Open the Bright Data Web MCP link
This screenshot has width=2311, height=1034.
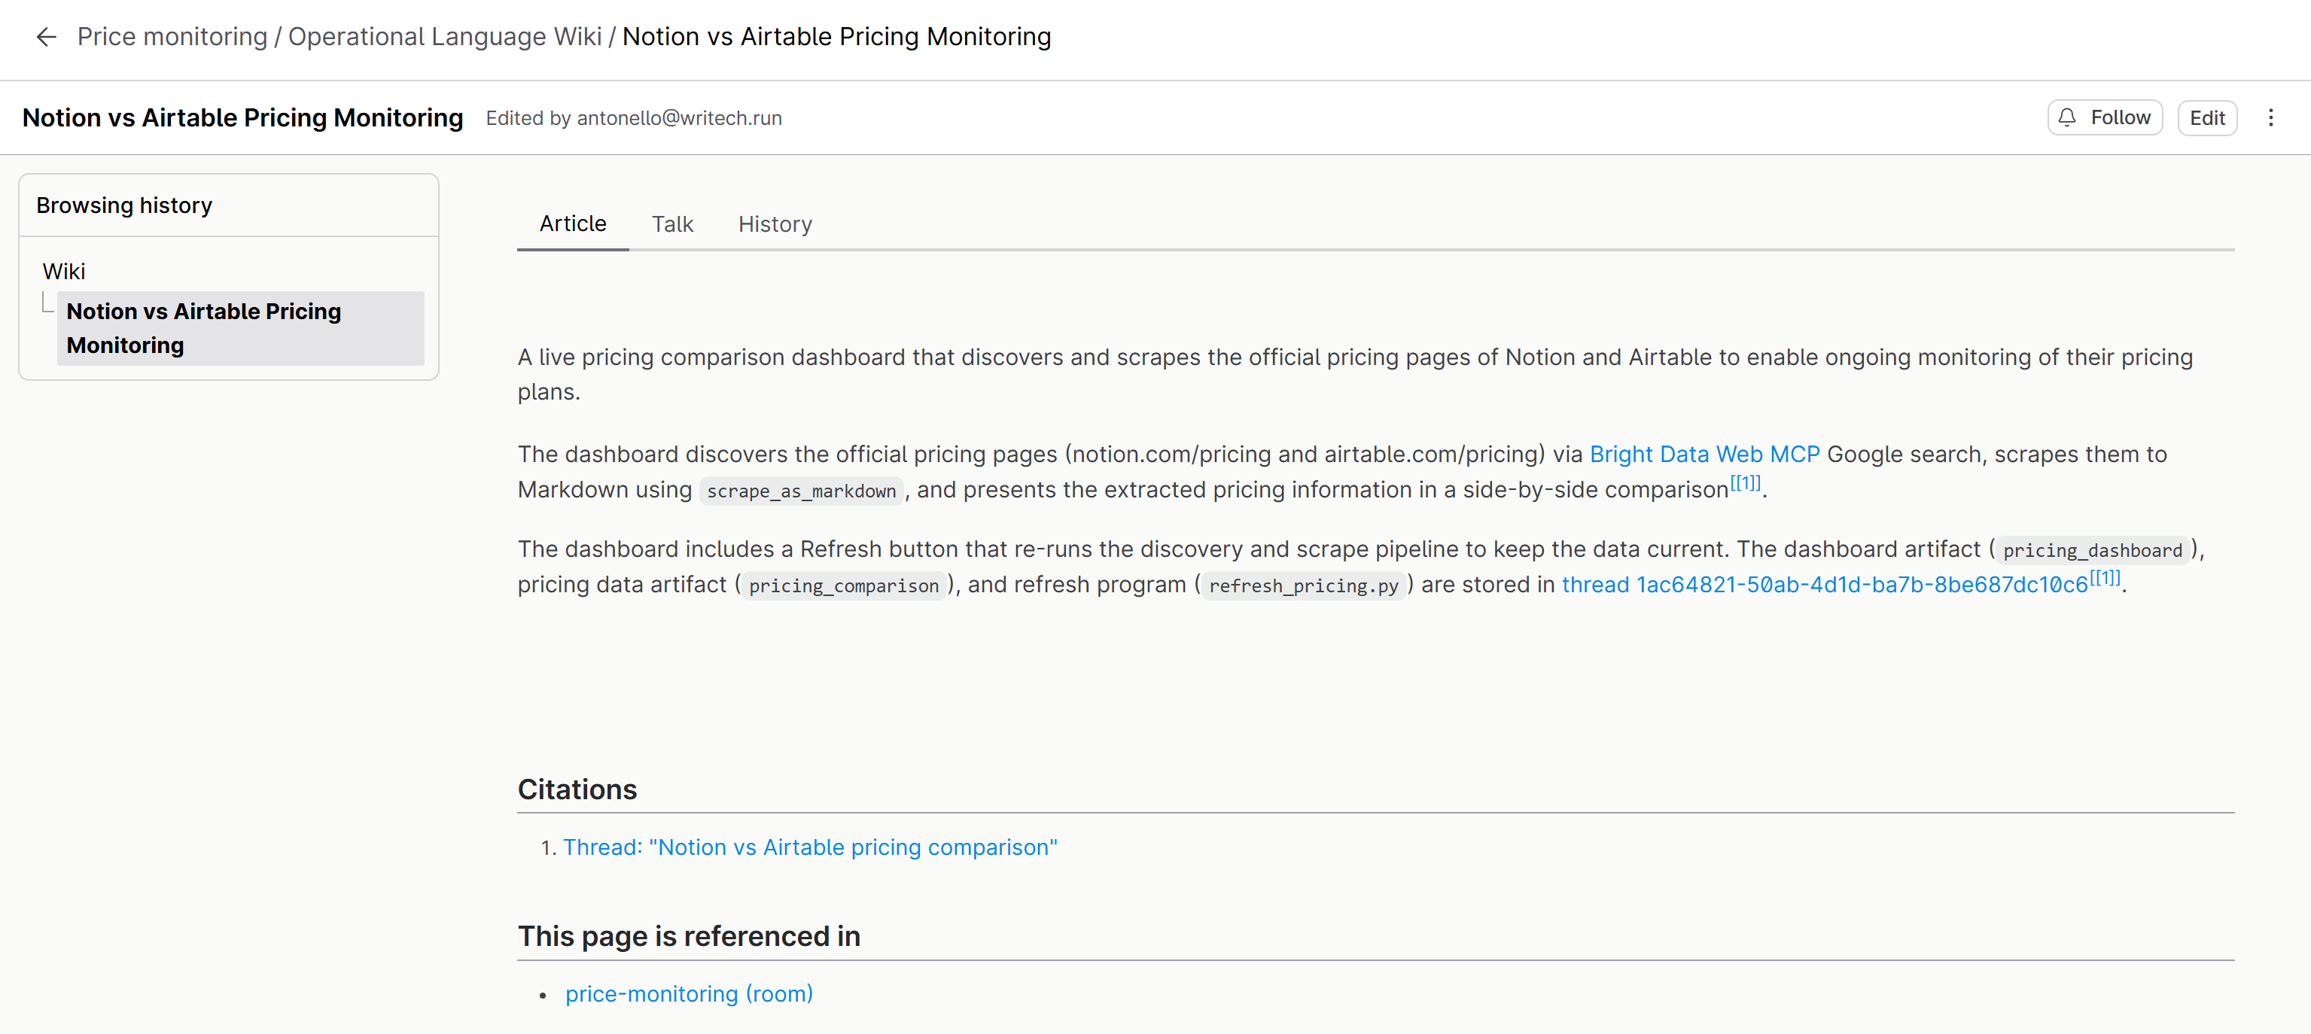coord(1704,455)
